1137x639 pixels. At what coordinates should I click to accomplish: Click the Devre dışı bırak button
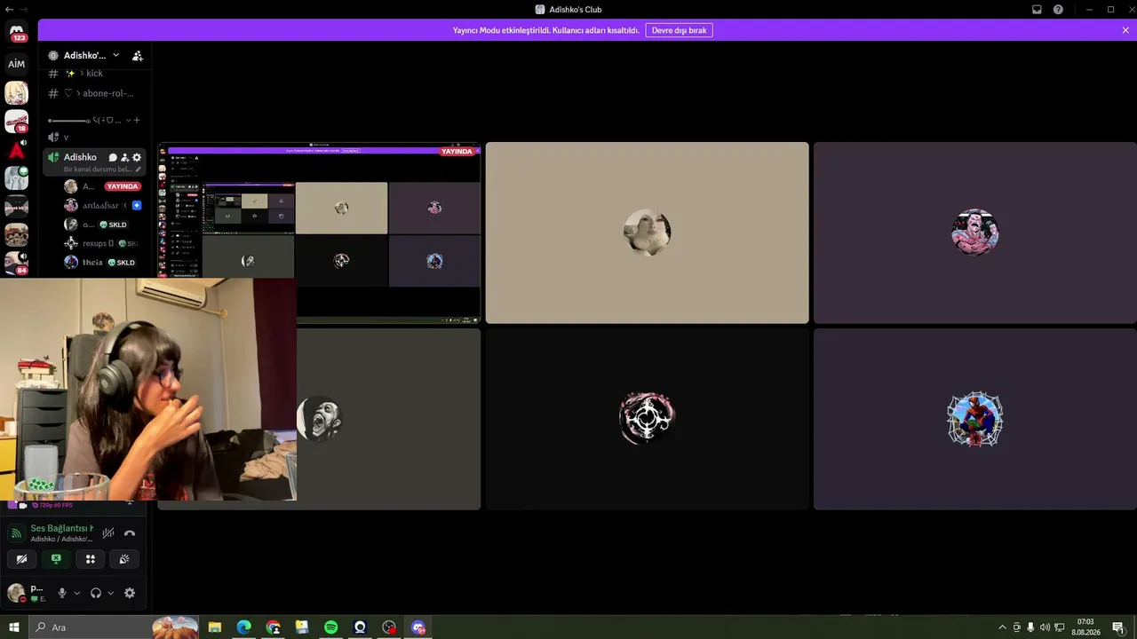[x=680, y=30]
